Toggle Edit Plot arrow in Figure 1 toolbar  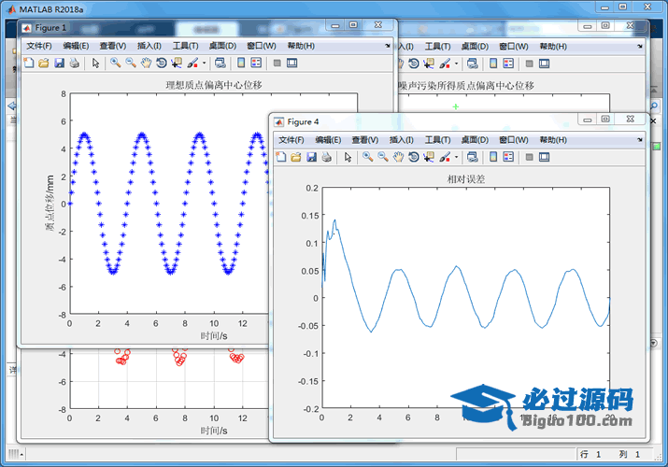pyautogui.click(x=95, y=63)
